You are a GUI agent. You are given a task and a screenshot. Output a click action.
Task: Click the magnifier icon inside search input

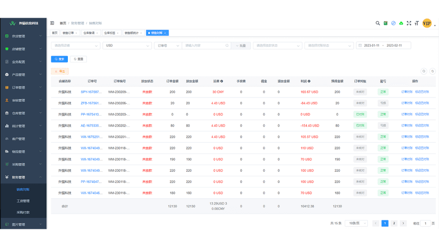click(x=227, y=46)
